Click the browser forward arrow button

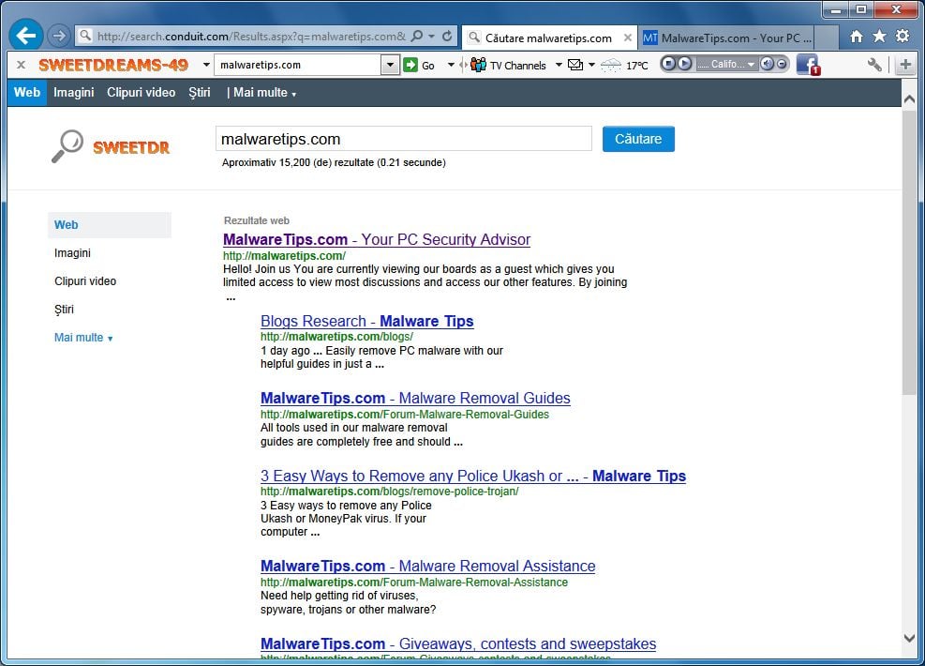58,36
